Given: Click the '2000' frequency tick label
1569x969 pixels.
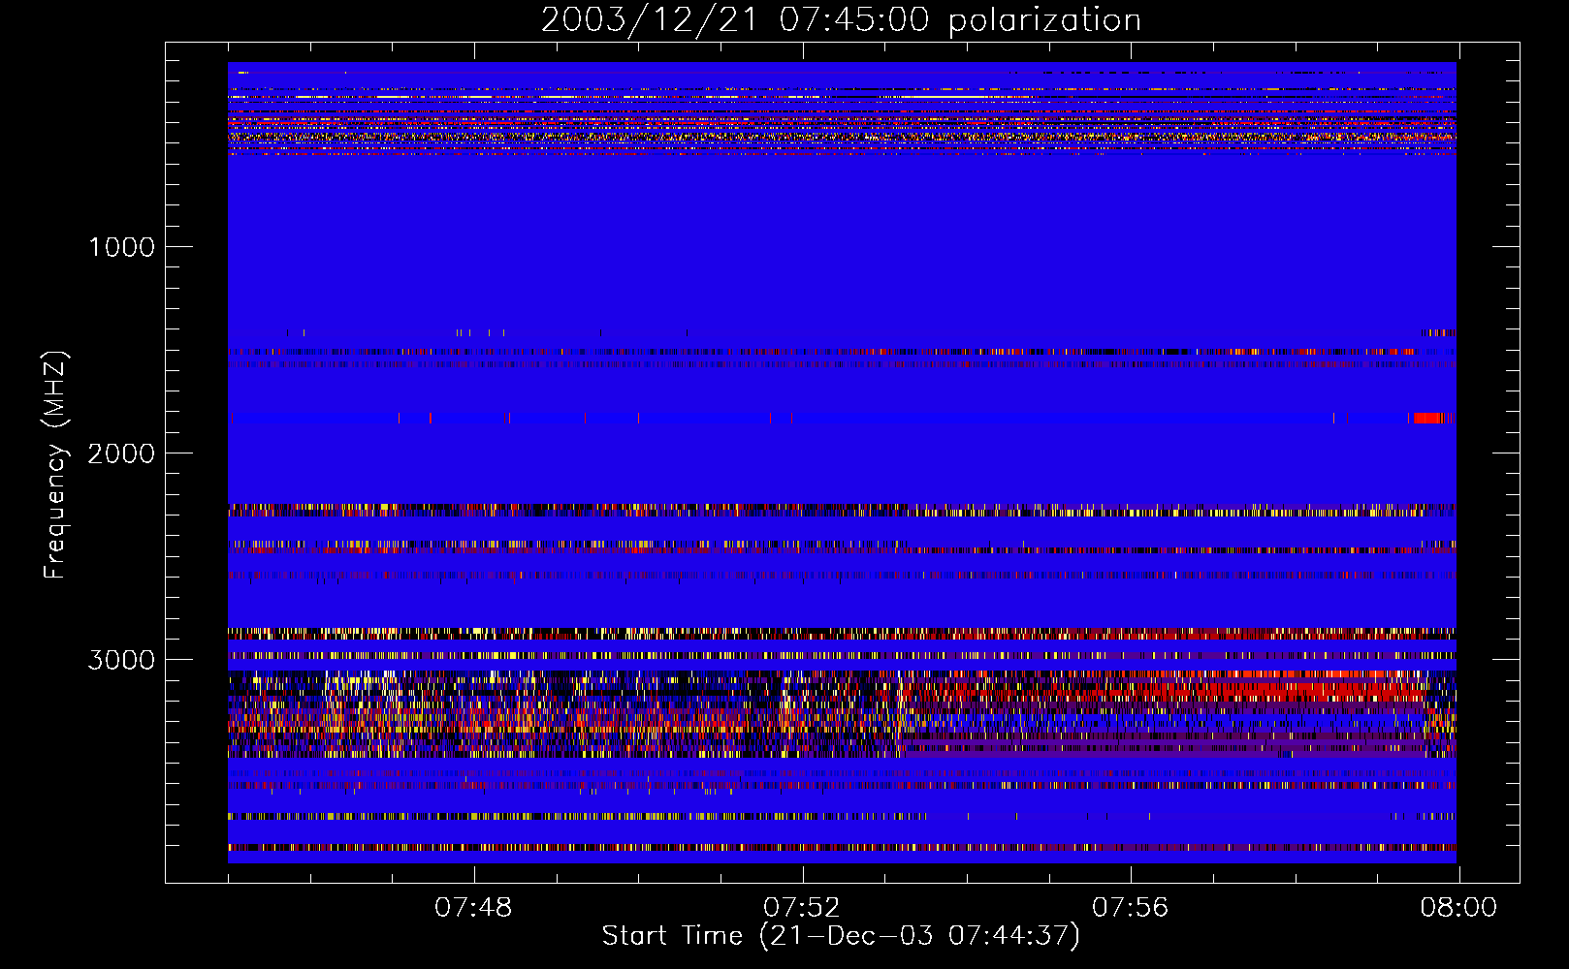Looking at the screenshot, I should [121, 453].
